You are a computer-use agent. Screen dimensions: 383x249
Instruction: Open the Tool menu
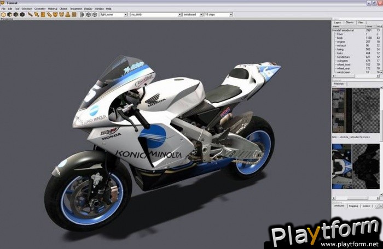point(17,9)
